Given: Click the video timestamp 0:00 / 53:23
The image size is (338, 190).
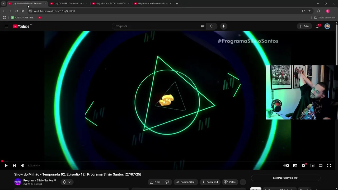Looking at the screenshot, I should tap(34, 165).
